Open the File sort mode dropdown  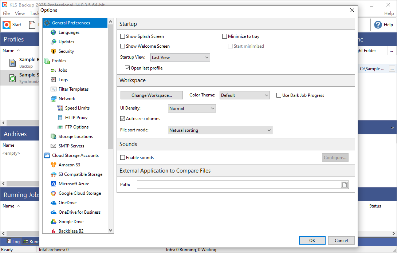(220, 130)
